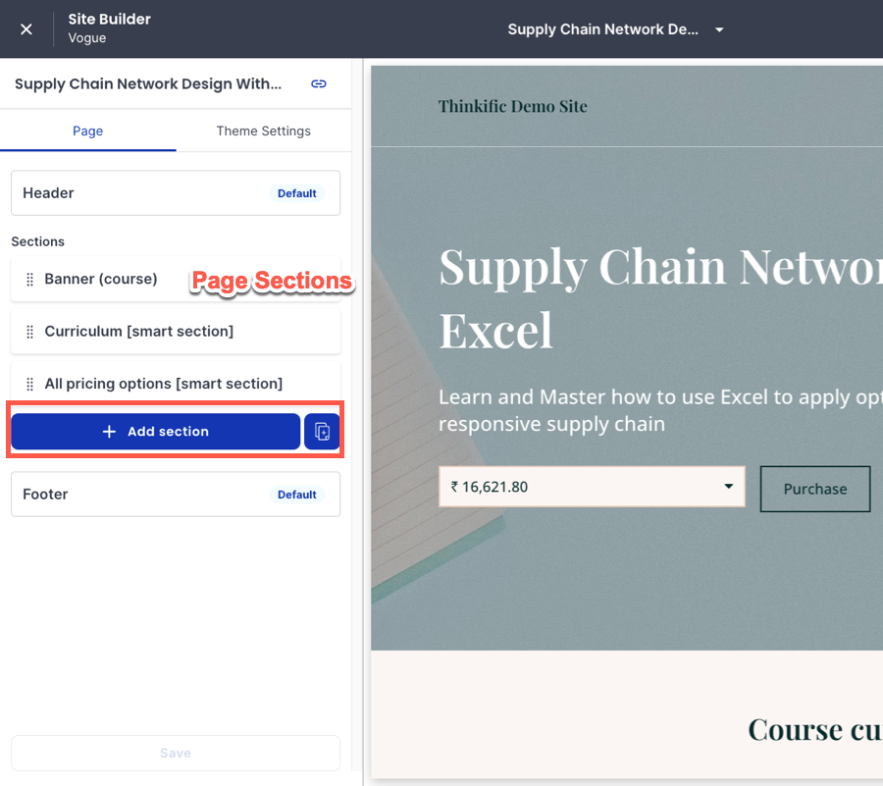Image resolution: width=883 pixels, height=786 pixels.
Task: Expand the price ₹ 16,621.80 dropdown
Action: click(728, 487)
